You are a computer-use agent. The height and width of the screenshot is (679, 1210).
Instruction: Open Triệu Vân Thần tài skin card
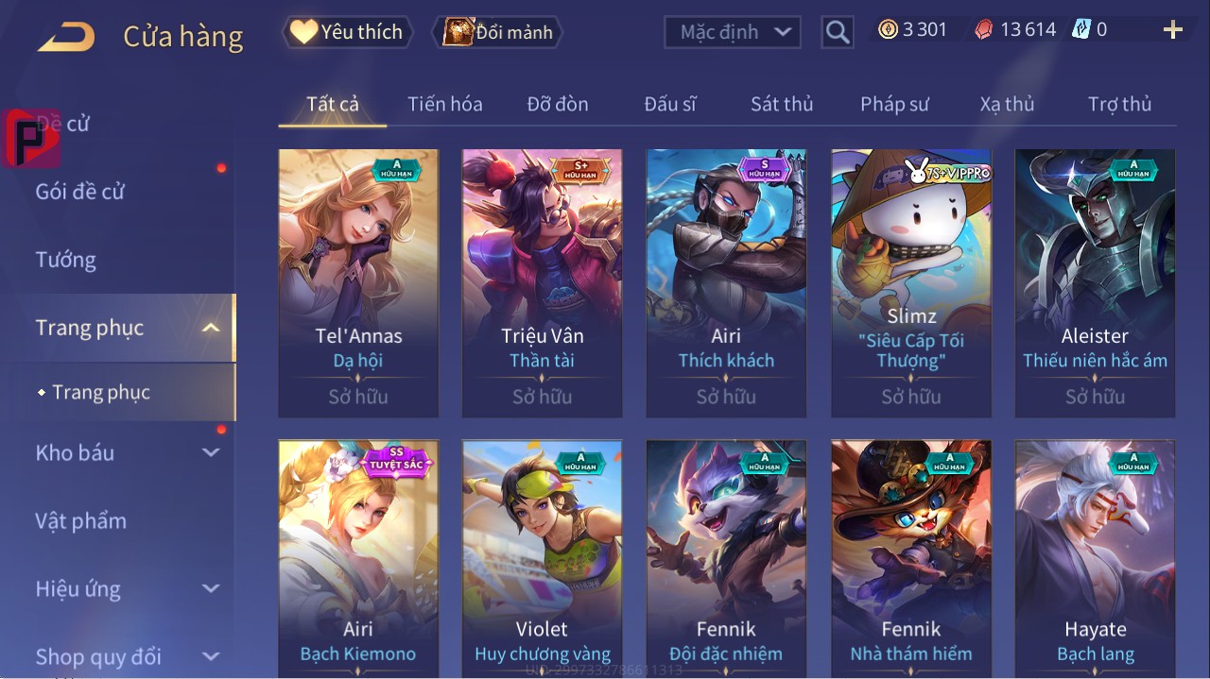pyautogui.click(x=542, y=283)
